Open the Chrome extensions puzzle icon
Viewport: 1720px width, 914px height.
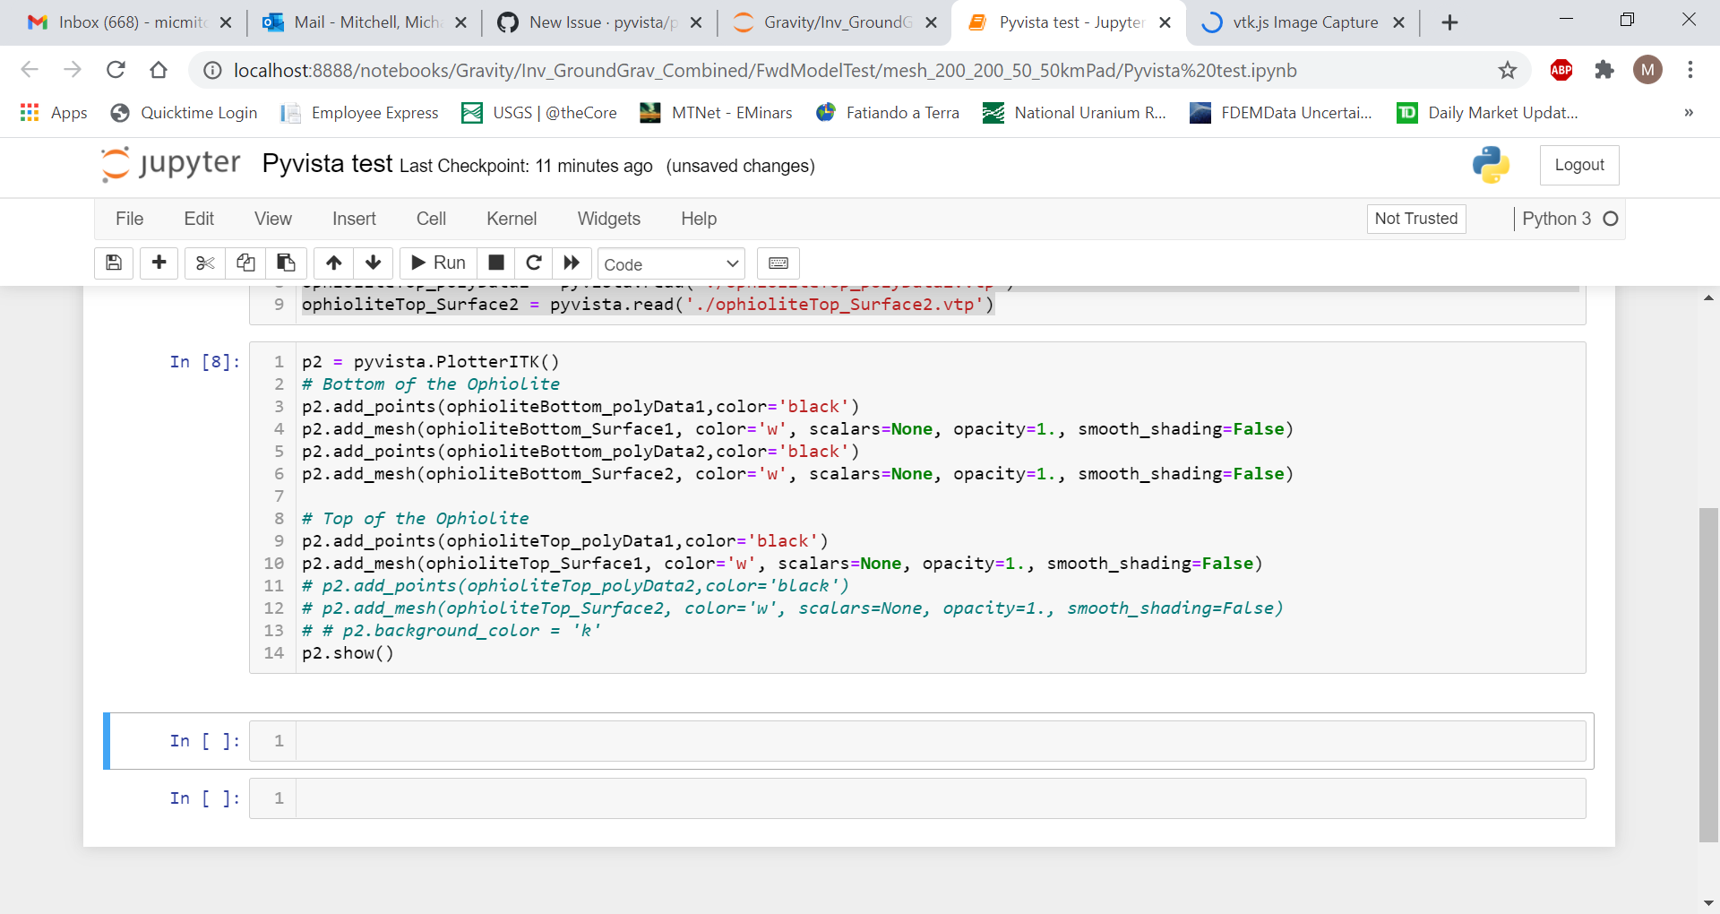pyautogui.click(x=1604, y=70)
